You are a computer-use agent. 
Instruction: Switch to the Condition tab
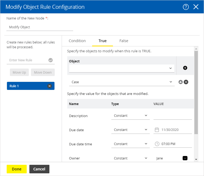click(77, 41)
